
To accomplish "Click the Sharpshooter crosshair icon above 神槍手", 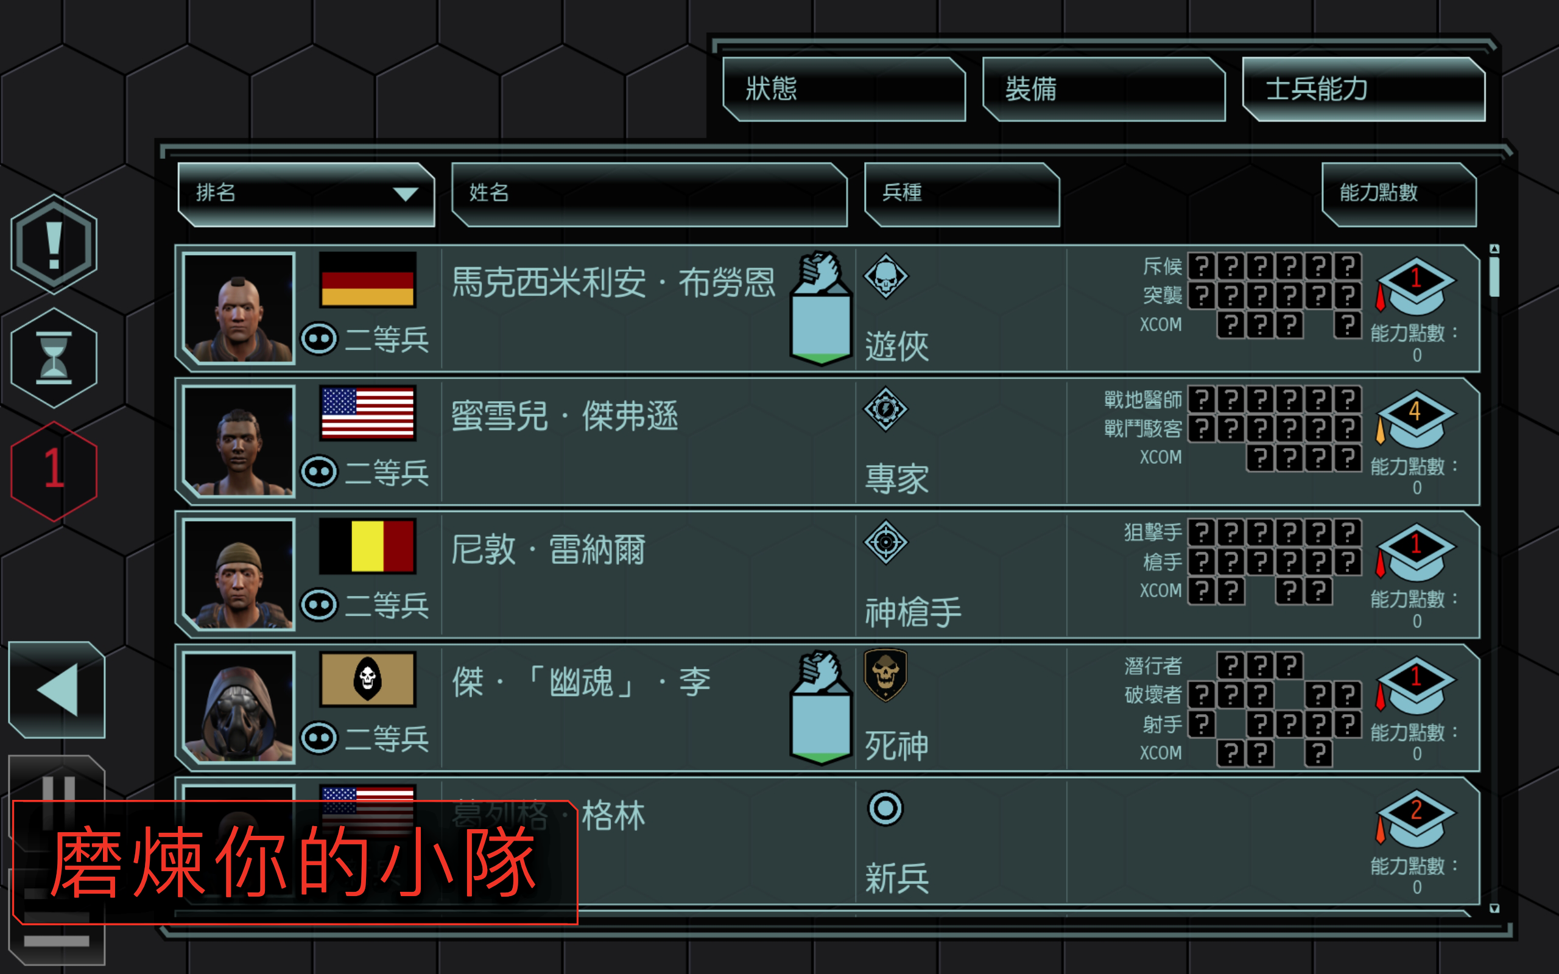I will coord(886,542).
